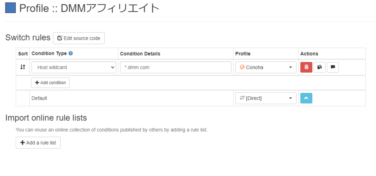Open the [Direct] default profile dropdown

(x=266, y=98)
